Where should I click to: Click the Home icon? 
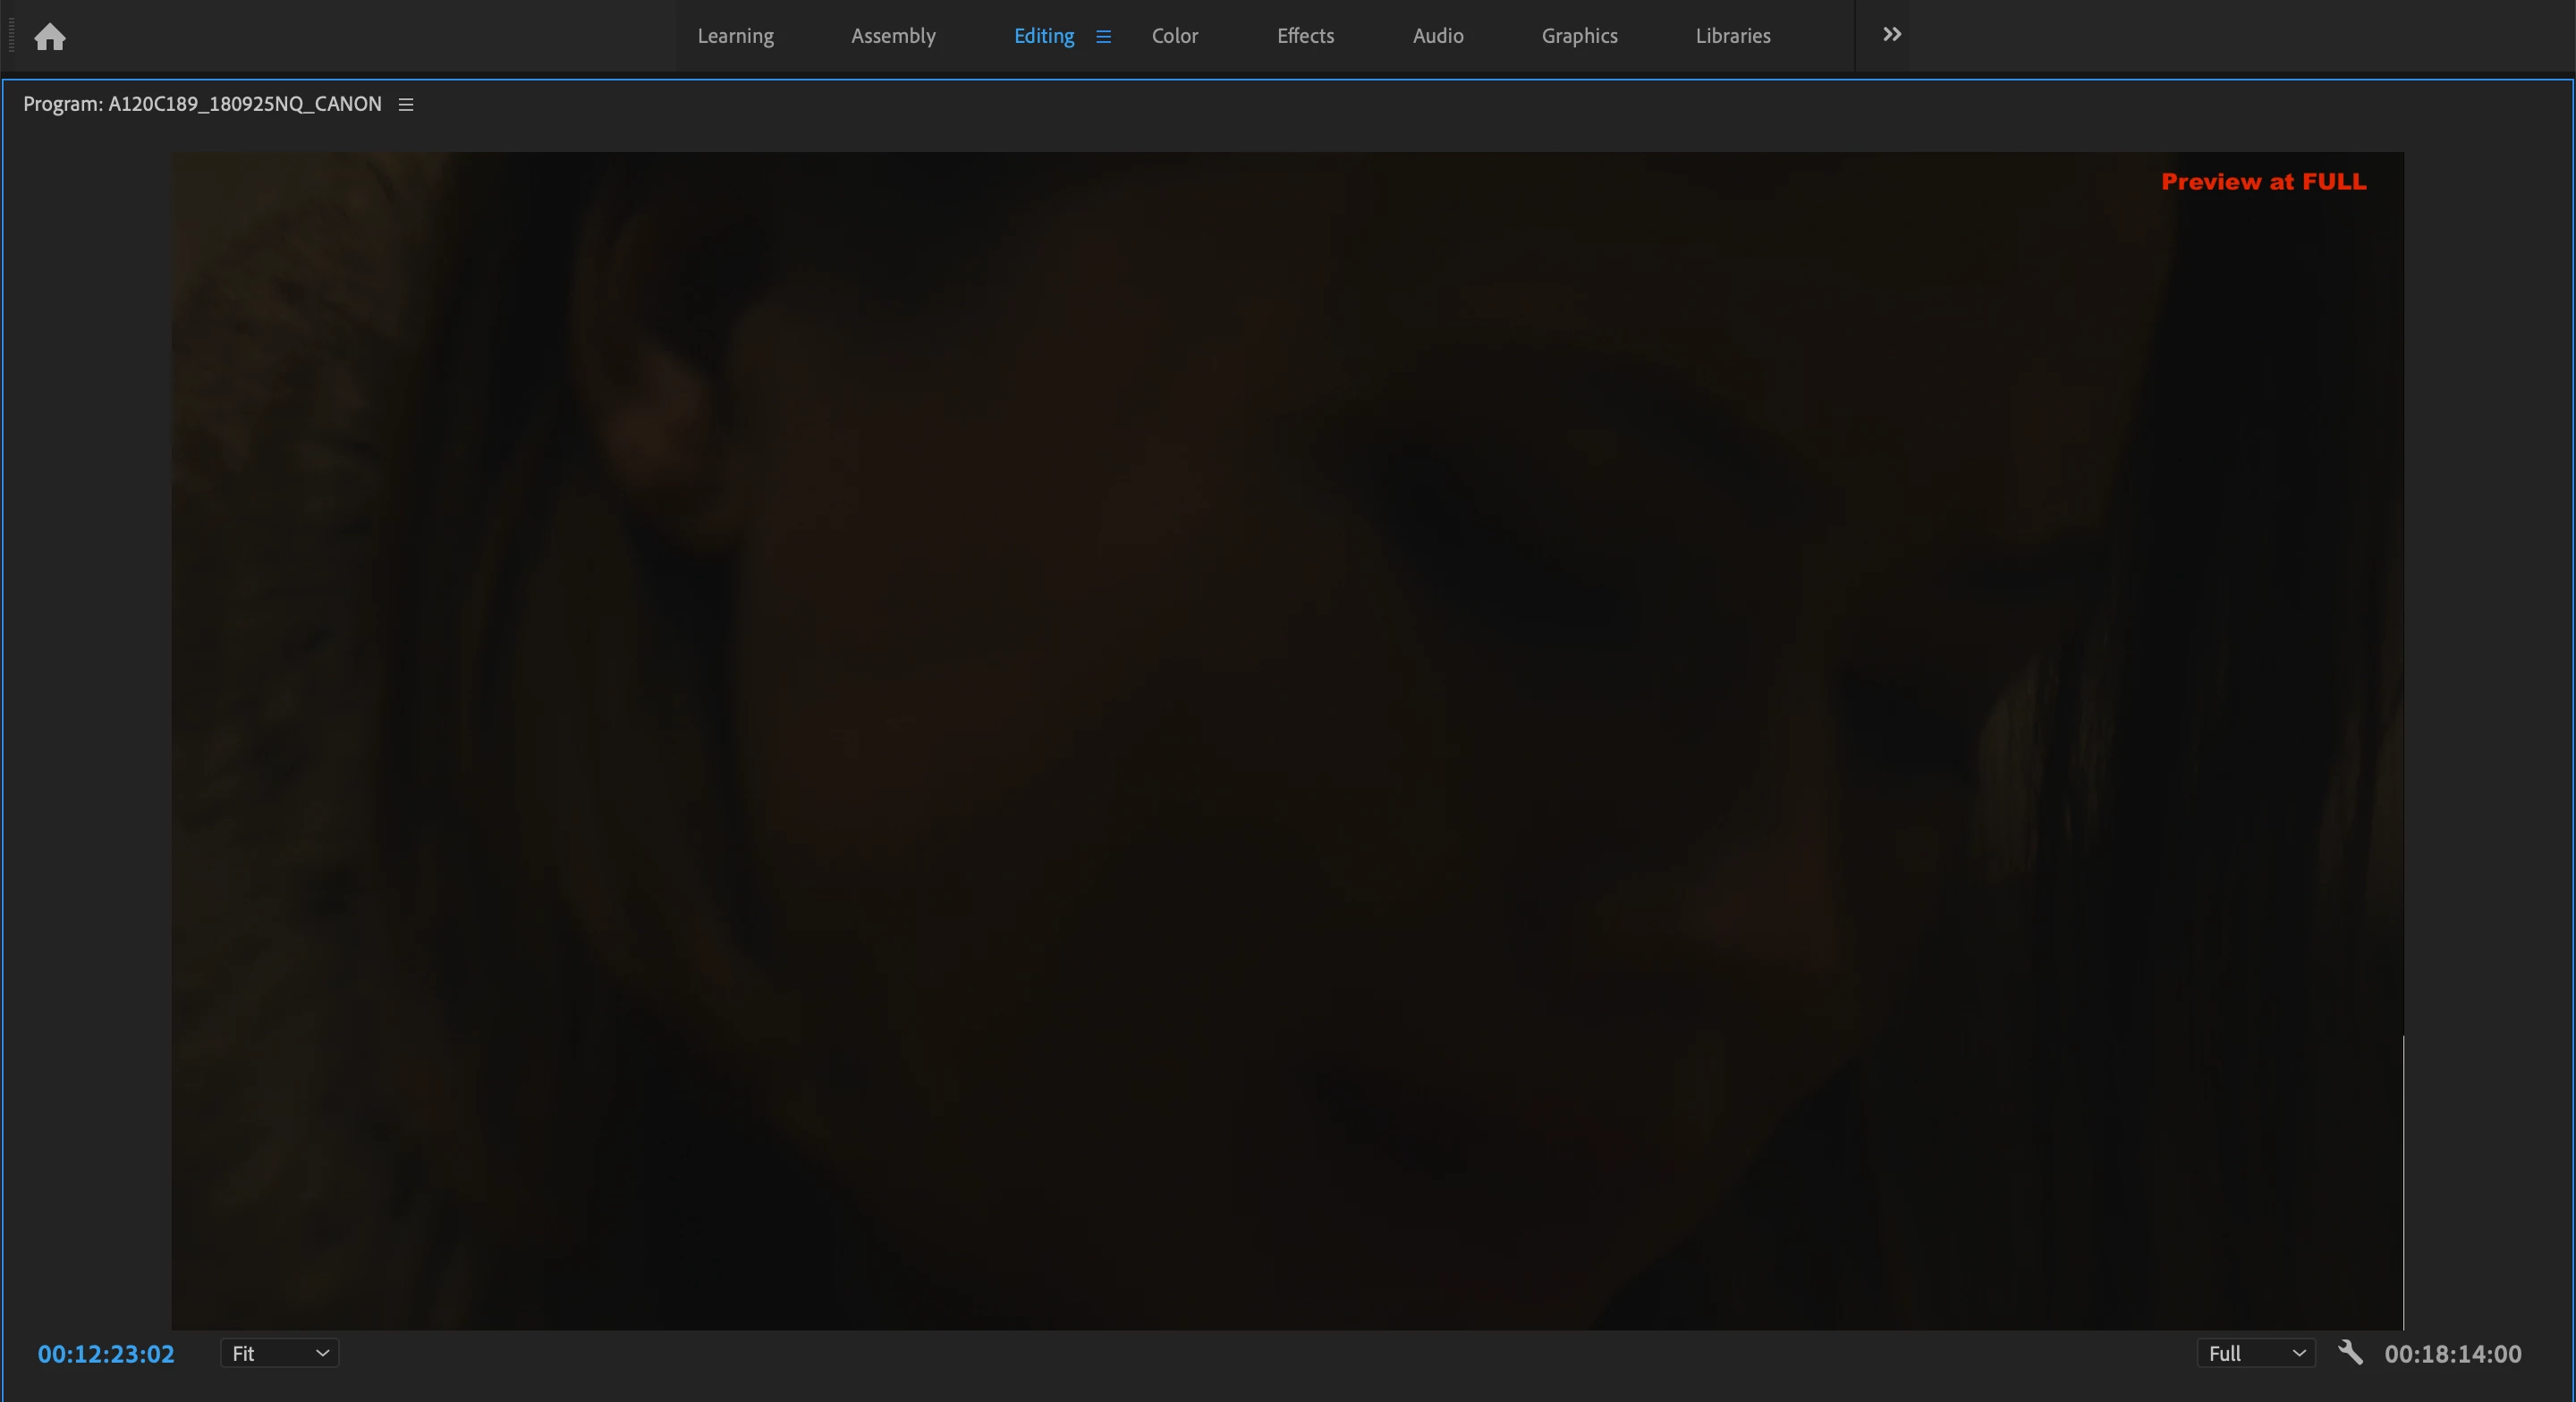coord(49,37)
